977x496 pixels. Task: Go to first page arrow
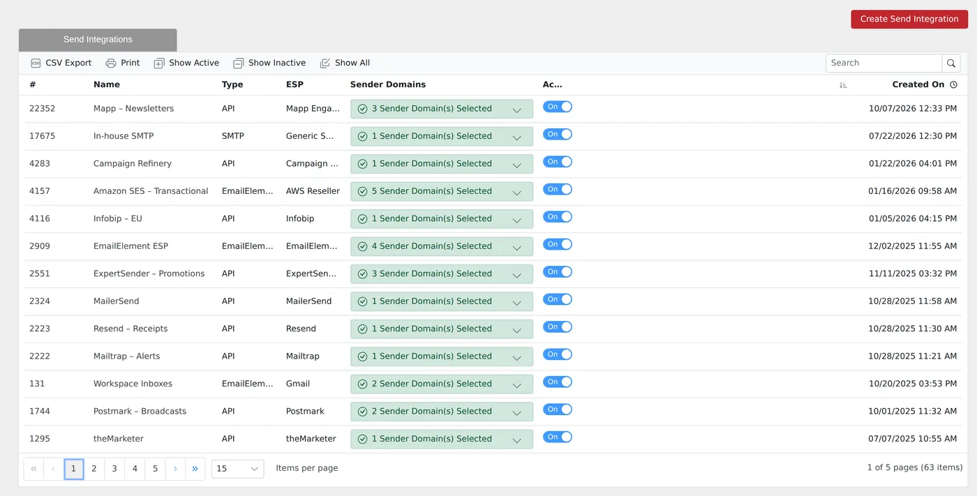[33, 469]
